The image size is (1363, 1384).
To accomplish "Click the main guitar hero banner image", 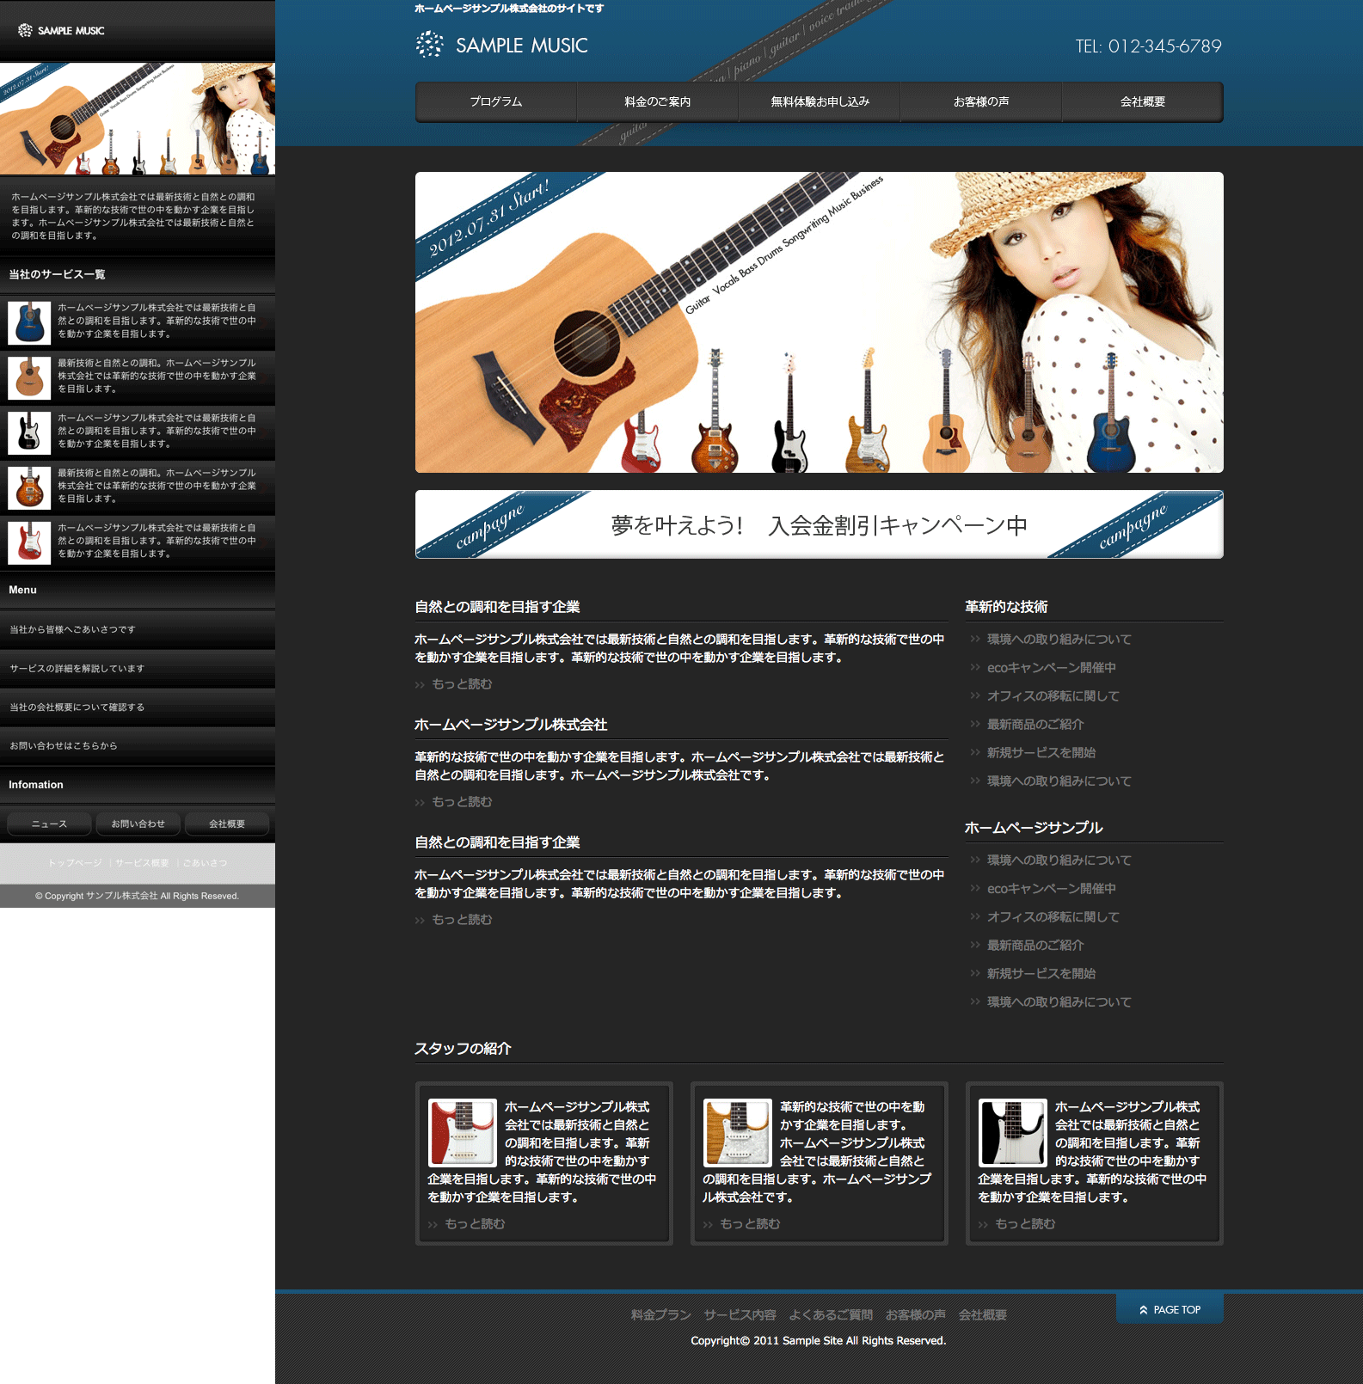I will point(819,322).
